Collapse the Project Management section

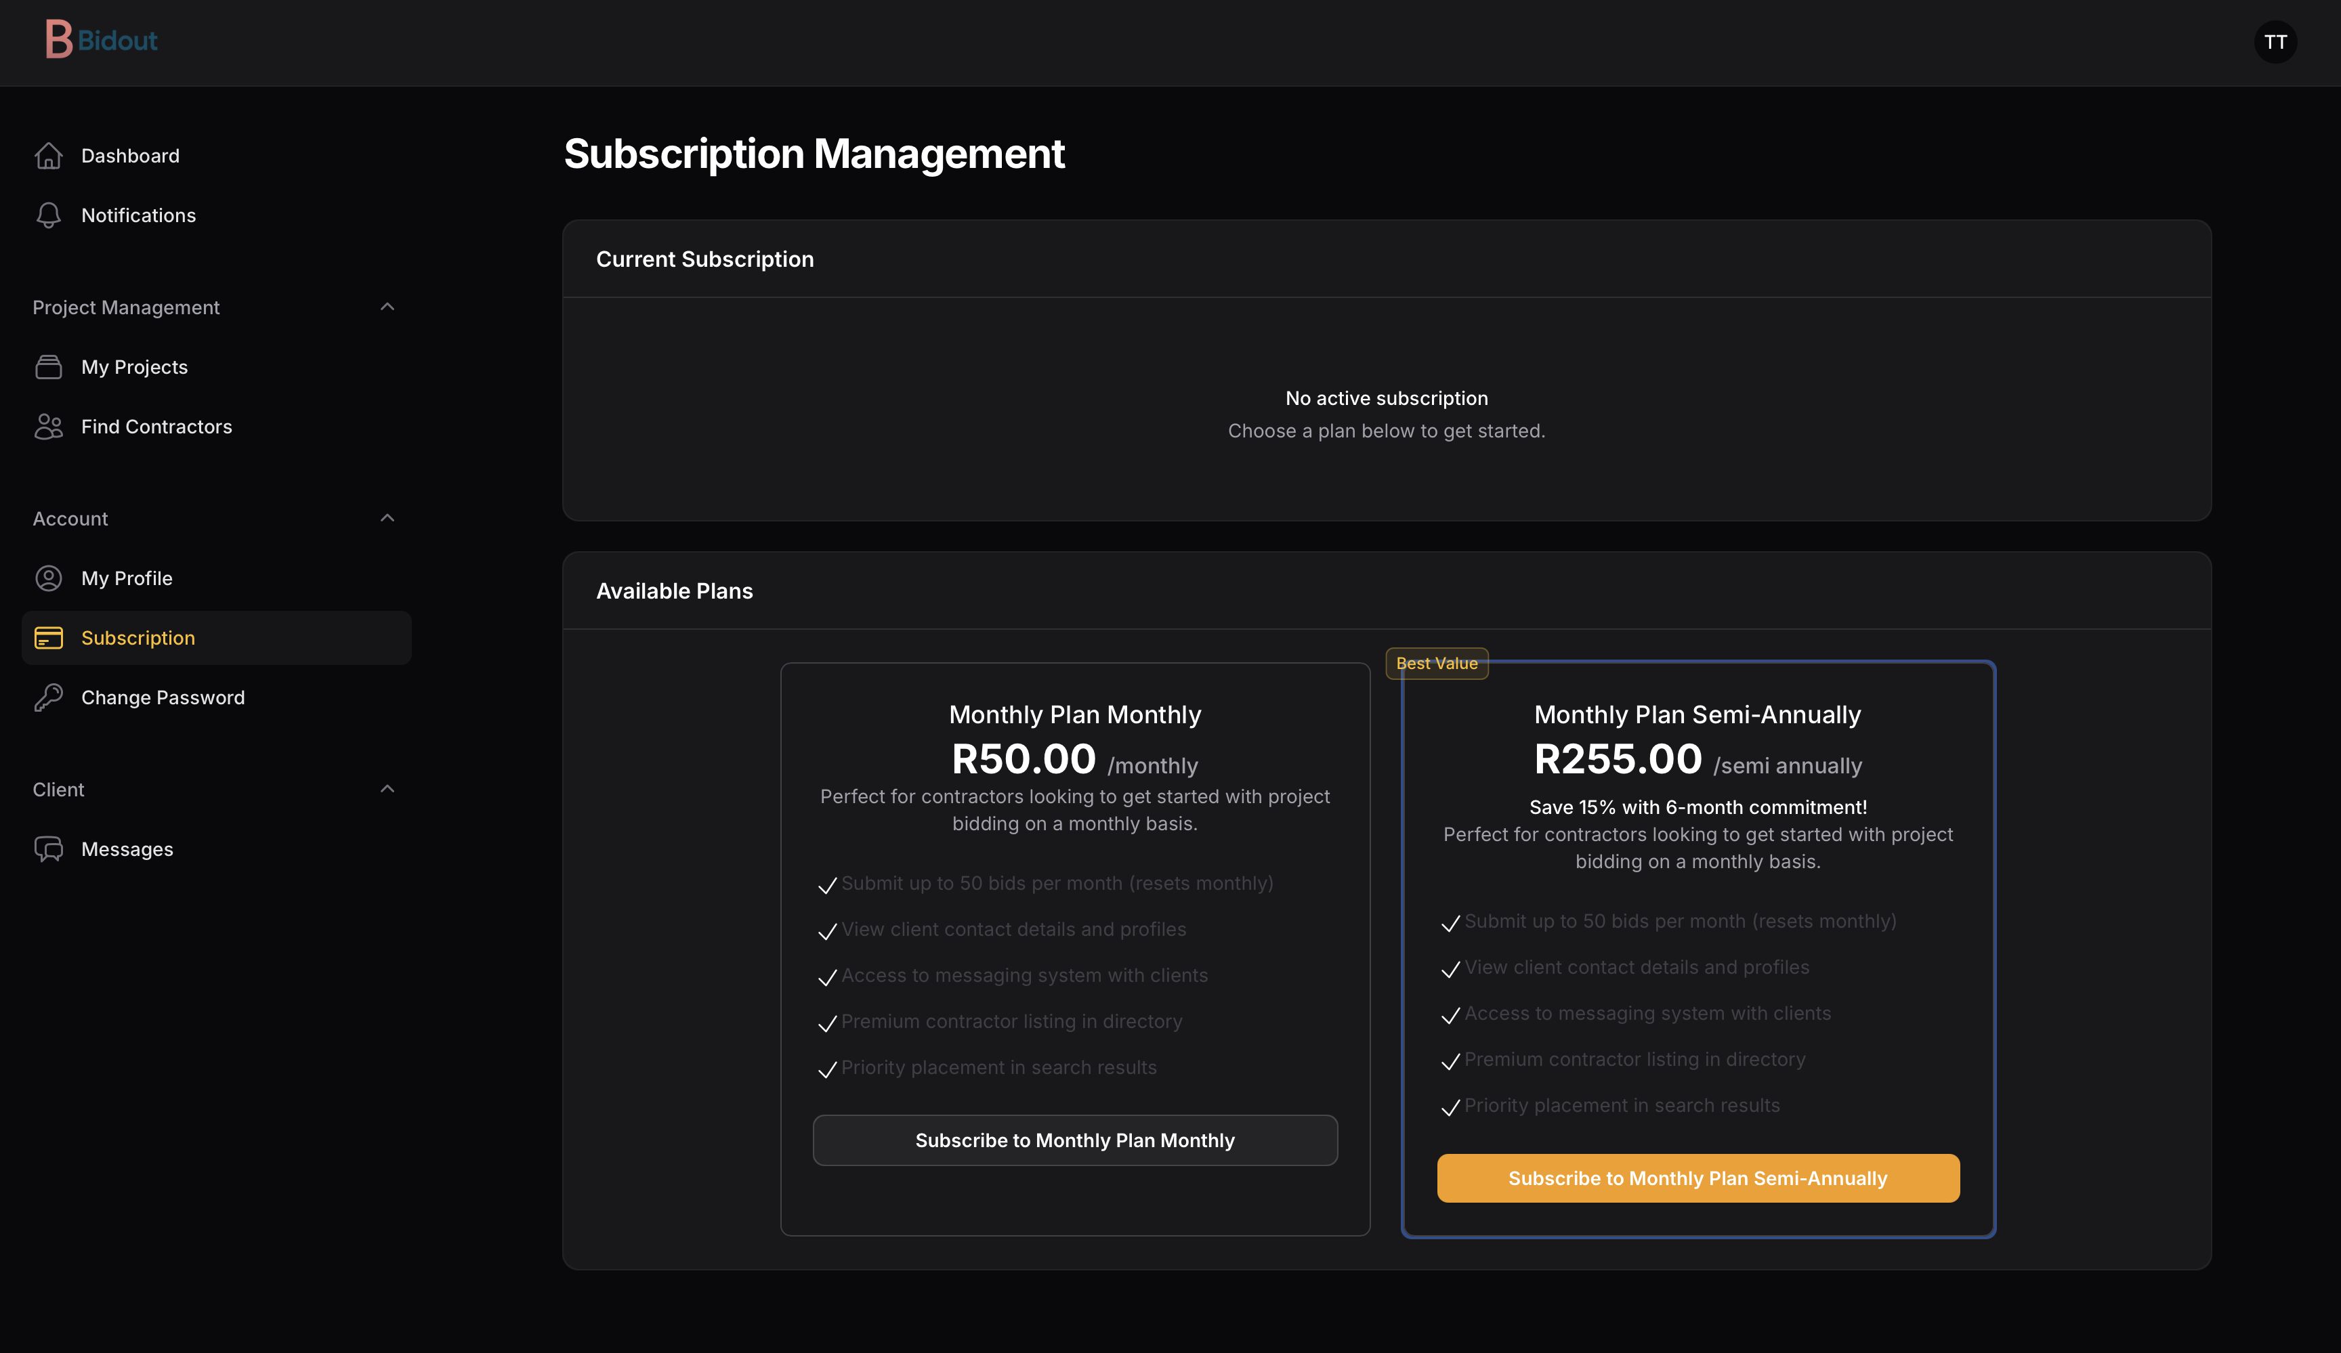click(387, 307)
